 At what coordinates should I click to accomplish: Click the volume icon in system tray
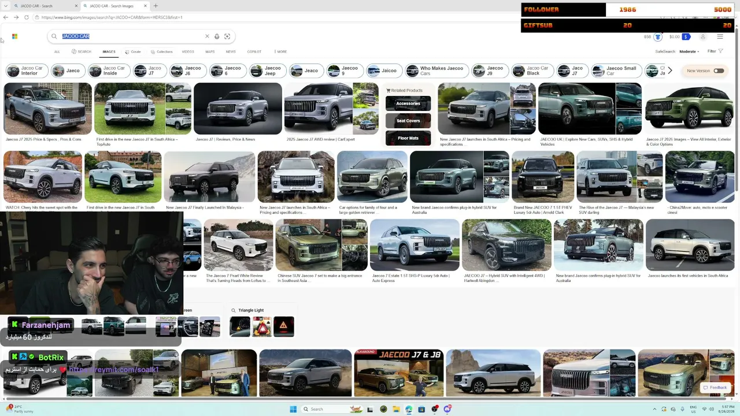pos(711,409)
